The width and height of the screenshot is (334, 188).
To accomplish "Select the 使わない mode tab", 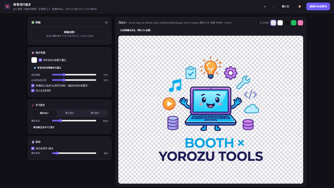I will pos(44,113).
